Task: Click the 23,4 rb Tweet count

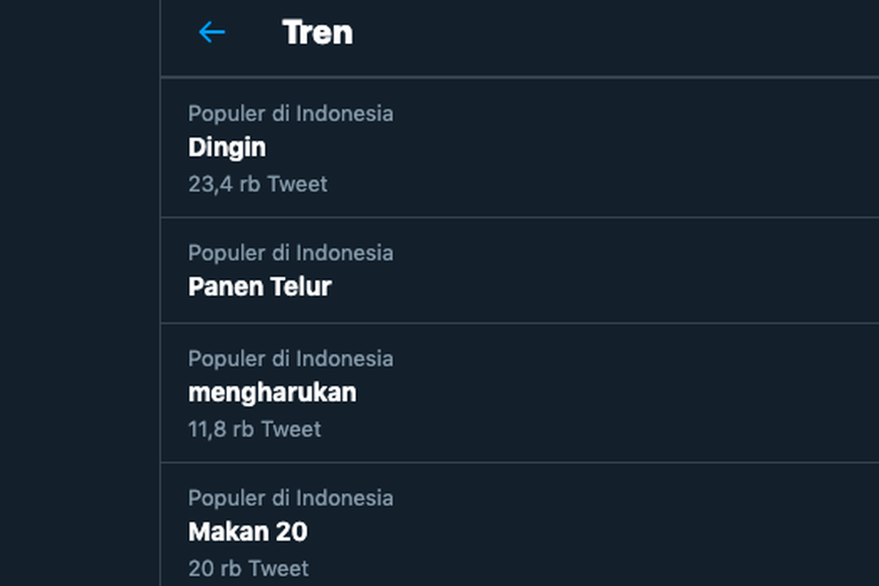Action: 258,184
